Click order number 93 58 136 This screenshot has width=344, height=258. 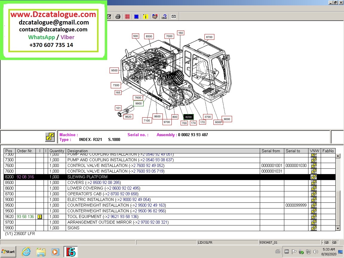point(25,216)
